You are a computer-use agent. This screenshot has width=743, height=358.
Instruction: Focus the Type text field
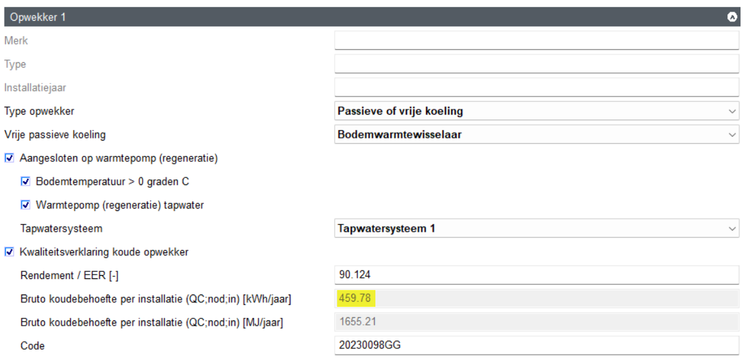click(x=536, y=64)
